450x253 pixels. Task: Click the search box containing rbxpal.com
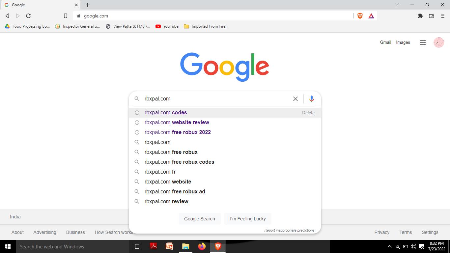pyautogui.click(x=216, y=99)
